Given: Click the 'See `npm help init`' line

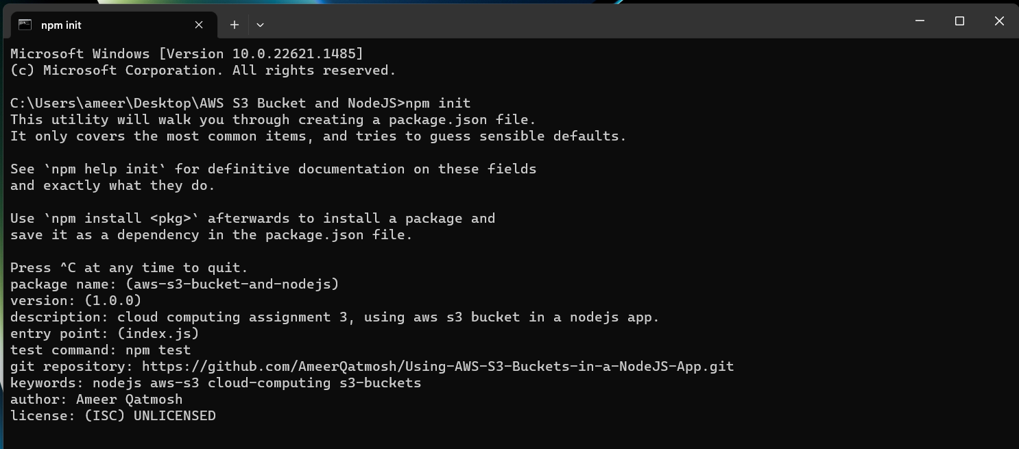Looking at the screenshot, I should click(273, 169).
